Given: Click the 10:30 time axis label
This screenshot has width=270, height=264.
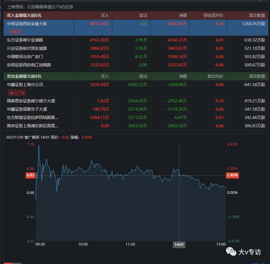Looking at the screenshot, I should pos(83,244).
